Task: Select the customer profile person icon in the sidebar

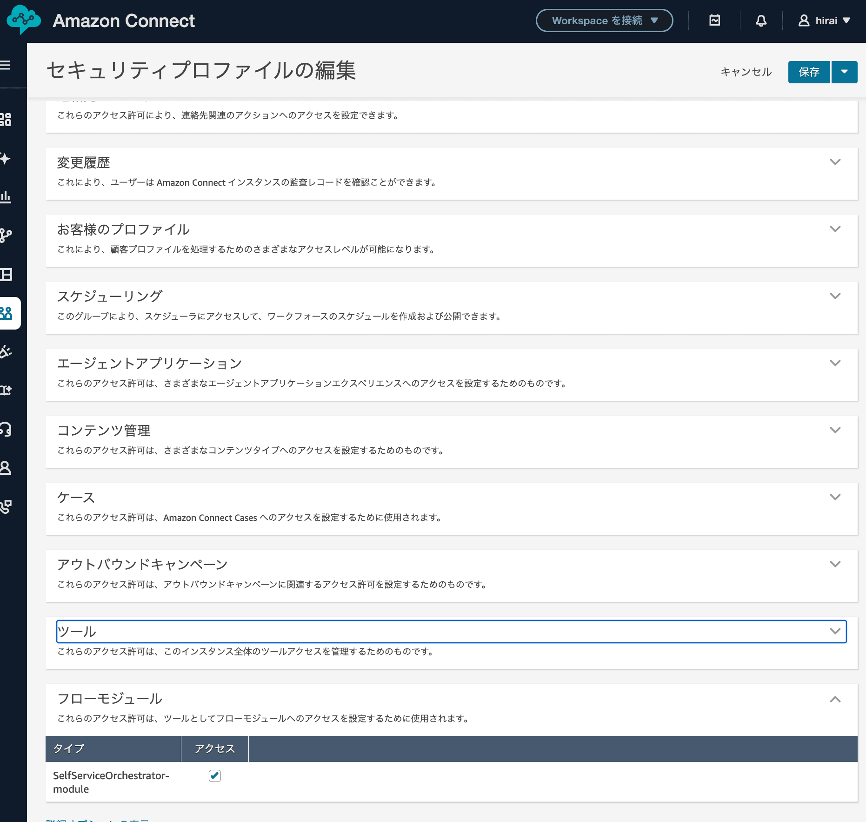Action: [7, 468]
